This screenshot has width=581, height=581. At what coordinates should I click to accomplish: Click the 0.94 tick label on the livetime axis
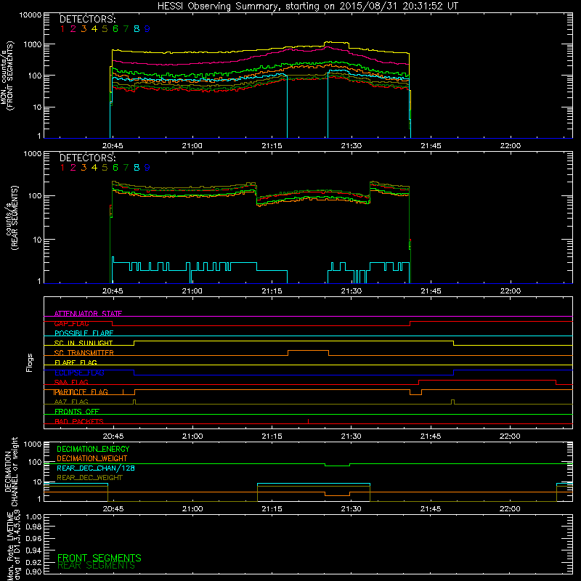[33, 550]
